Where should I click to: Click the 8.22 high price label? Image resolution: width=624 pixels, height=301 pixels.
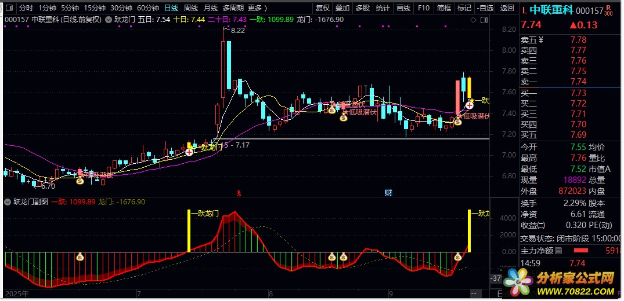(237, 31)
